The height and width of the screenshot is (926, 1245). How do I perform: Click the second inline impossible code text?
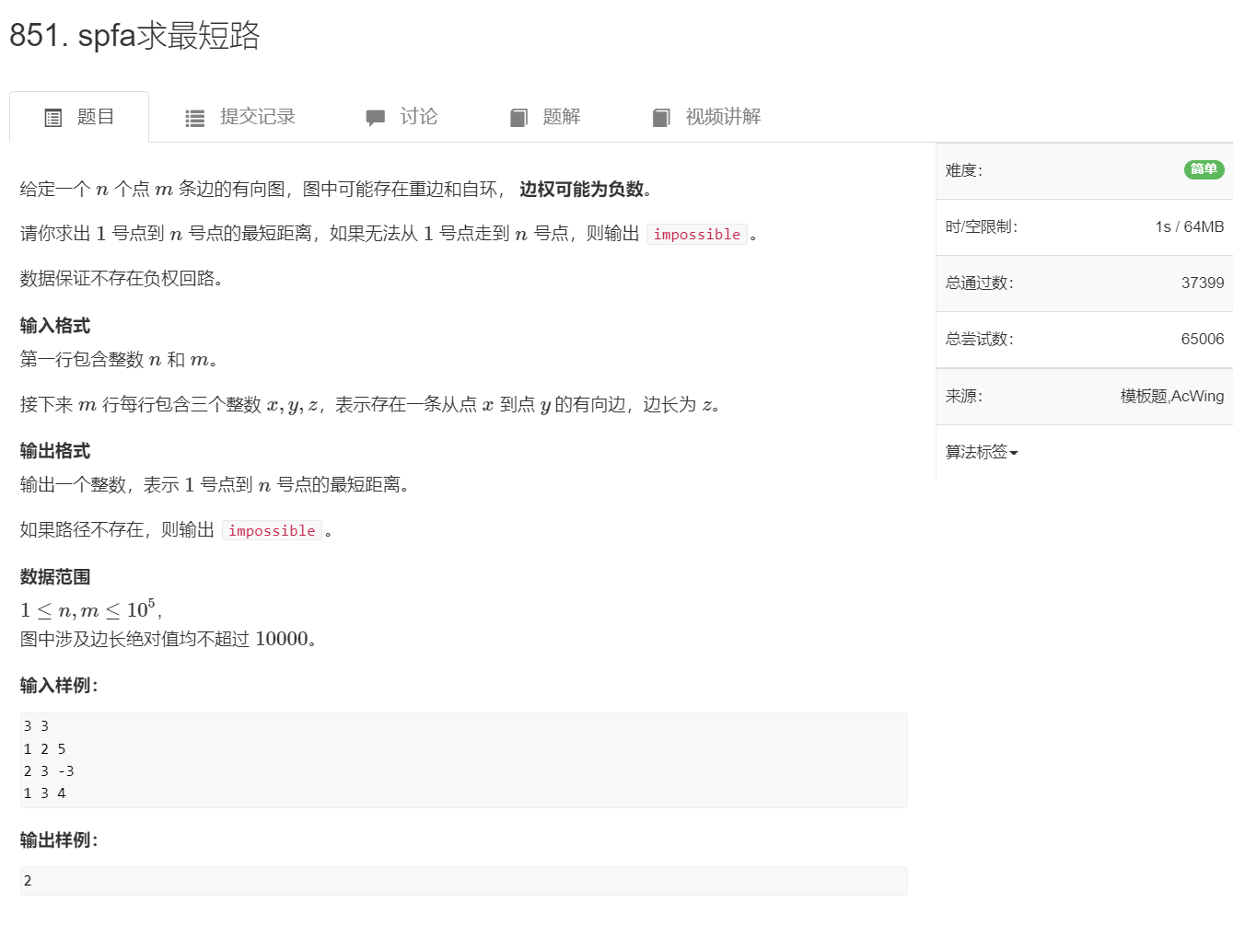point(272,531)
